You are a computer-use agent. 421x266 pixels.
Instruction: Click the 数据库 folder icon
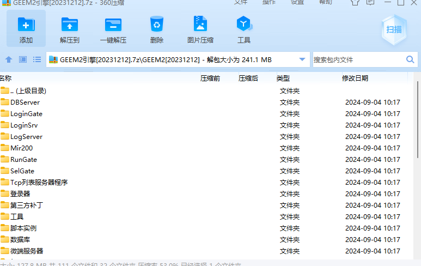click(5, 239)
